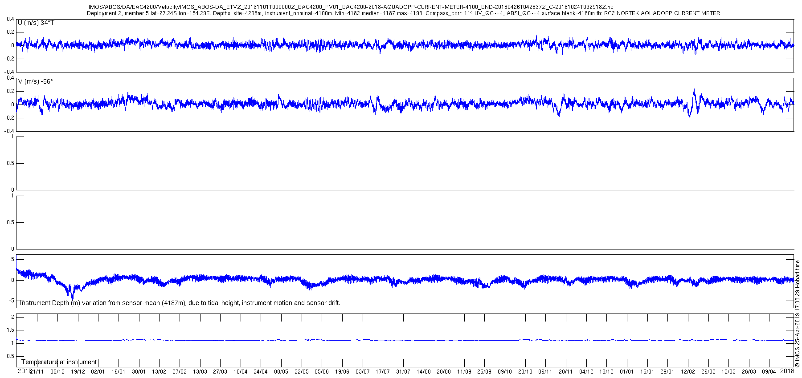Screen dimensions: 802x378
Task: Click the 'U (m/s) 34°T' panel label
Action: tap(36, 23)
